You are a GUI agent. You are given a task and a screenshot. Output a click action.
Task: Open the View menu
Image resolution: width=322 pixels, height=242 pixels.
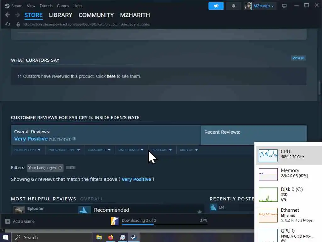(x=31, y=6)
